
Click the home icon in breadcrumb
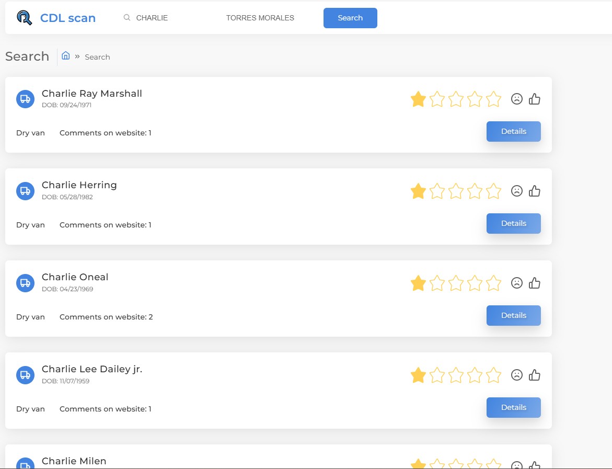coord(66,56)
